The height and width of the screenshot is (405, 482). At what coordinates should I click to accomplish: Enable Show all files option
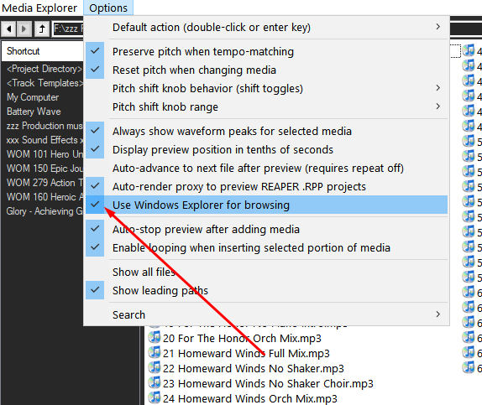(x=266, y=272)
